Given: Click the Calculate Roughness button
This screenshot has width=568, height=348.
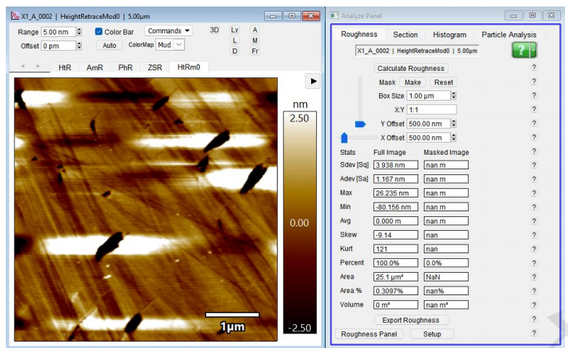Looking at the screenshot, I should pyautogui.click(x=411, y=69).
